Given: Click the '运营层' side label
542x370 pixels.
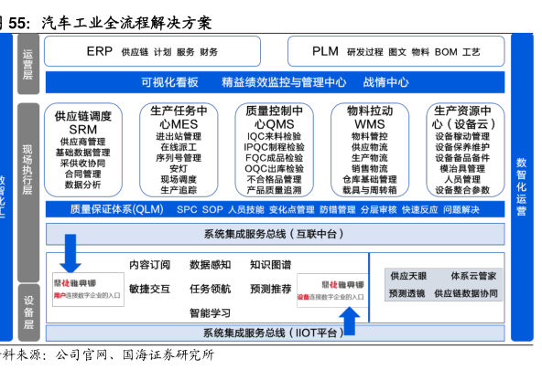Looking at the screenshot, I should (x=28, y=64).
